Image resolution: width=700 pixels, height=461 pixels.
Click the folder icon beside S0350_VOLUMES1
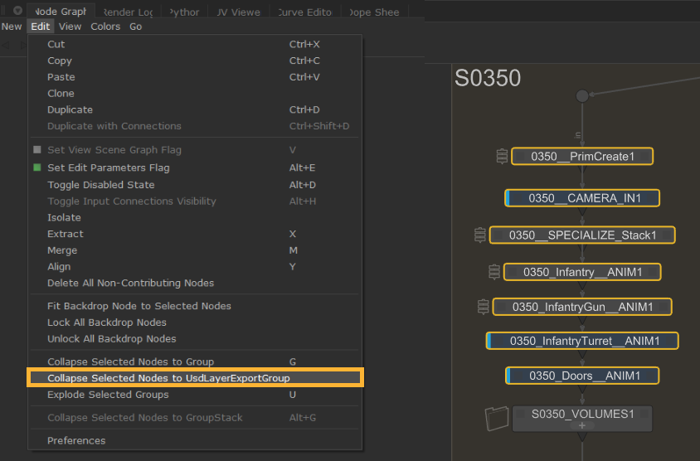tap(496, 419)
